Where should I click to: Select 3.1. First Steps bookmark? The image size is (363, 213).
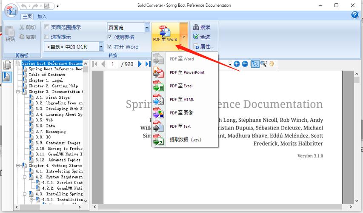pyautogui.click(x=52, y=98)
